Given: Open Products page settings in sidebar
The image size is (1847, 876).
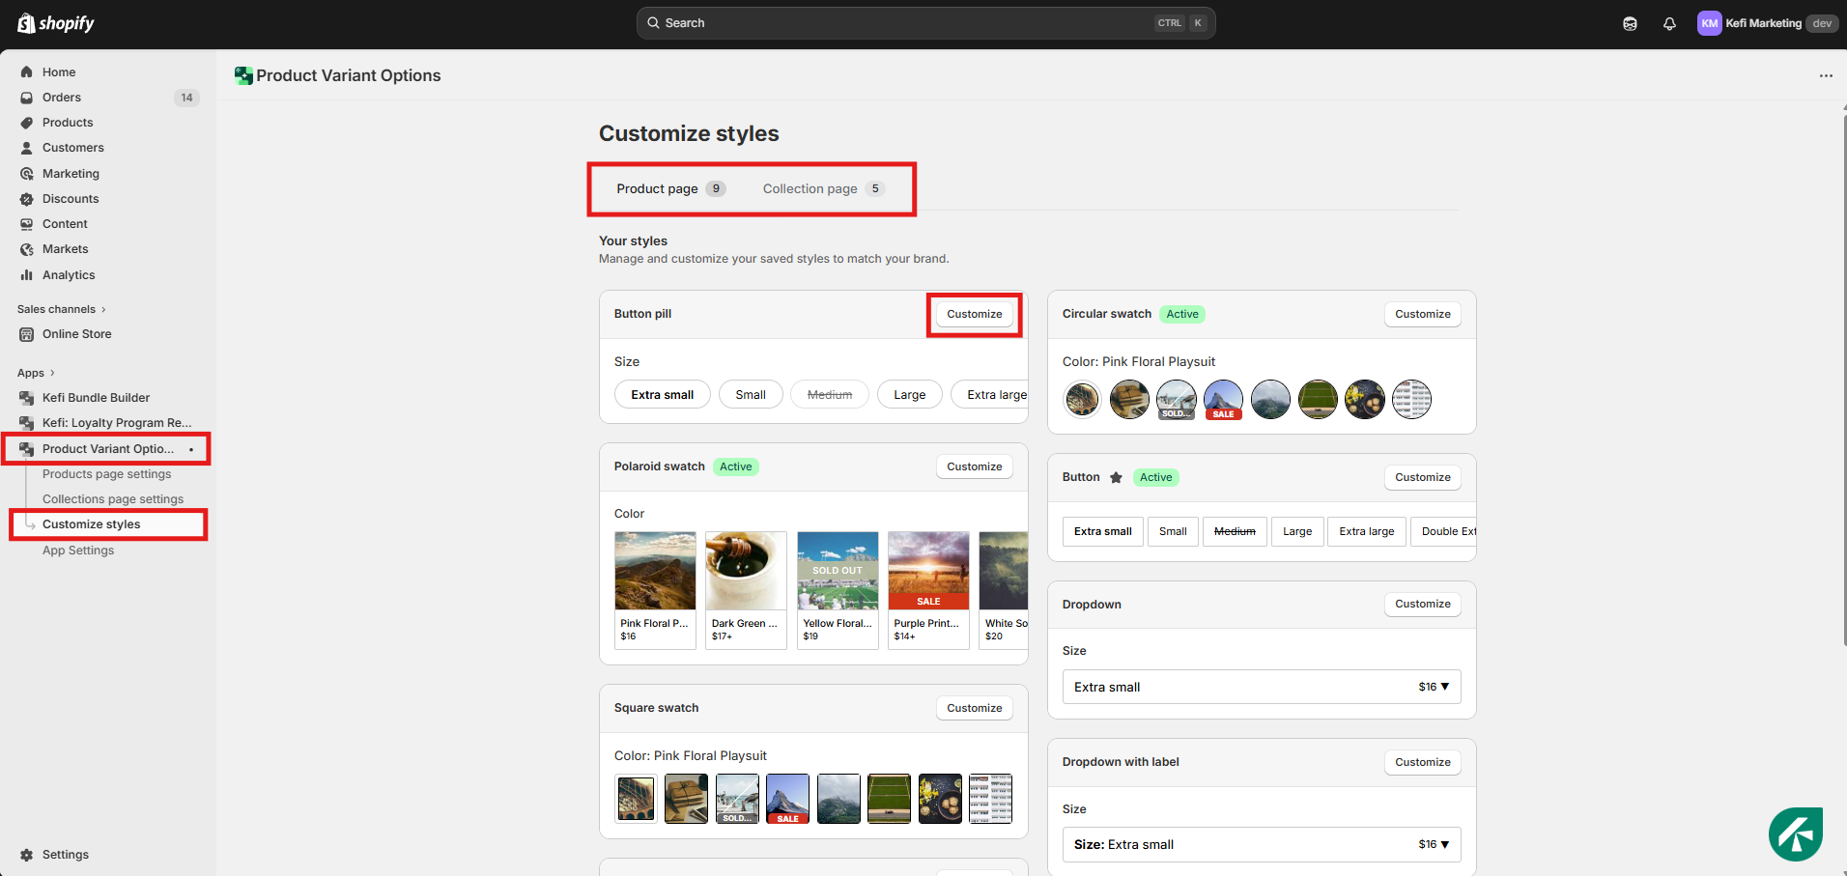Looking at the screenshot, I should click(x=106, y=474).
